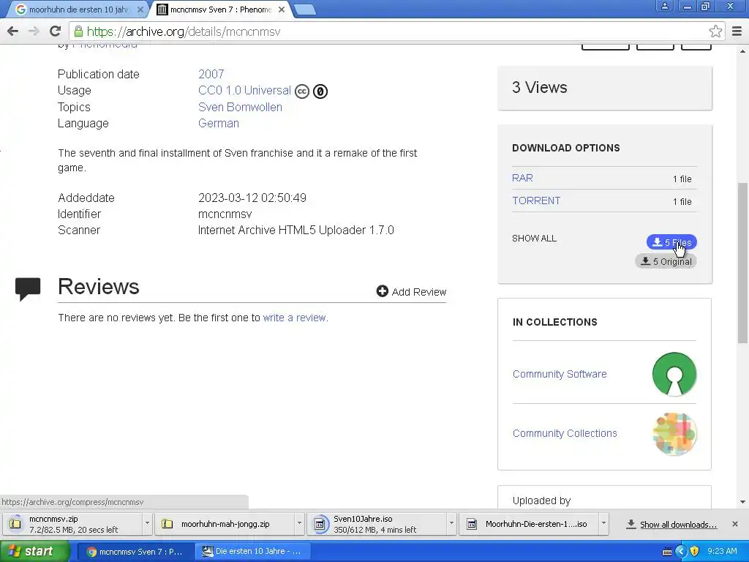Click the browser forward arrow
The image size is (749, 562).
click(34, 31)
